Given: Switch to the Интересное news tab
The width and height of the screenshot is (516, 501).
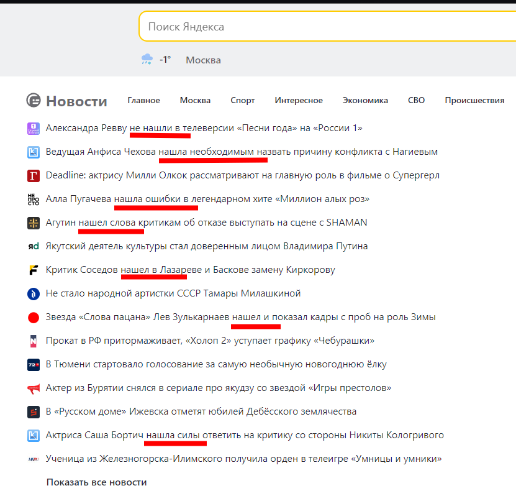Looking at the screenshot, I should click(x=299, y=100).
